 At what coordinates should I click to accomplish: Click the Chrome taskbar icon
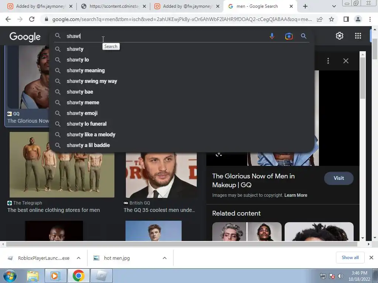point(78,276)
